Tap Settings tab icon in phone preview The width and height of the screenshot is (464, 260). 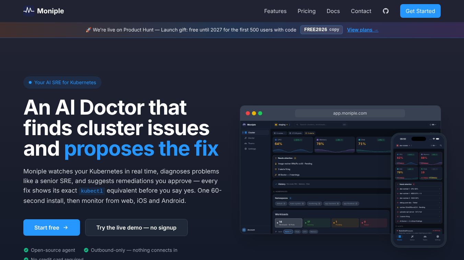click(x=438, y=236)
